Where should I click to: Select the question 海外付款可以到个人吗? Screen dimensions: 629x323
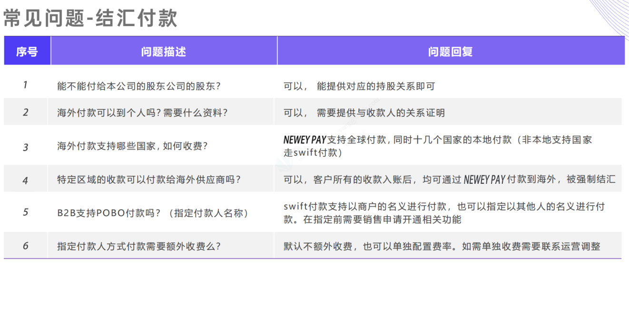pyautogui.click(x=142, y=113)
